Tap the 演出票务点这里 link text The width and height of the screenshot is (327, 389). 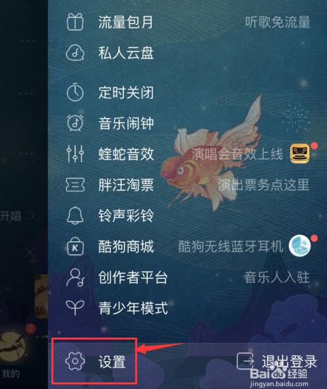pos(264,185)
